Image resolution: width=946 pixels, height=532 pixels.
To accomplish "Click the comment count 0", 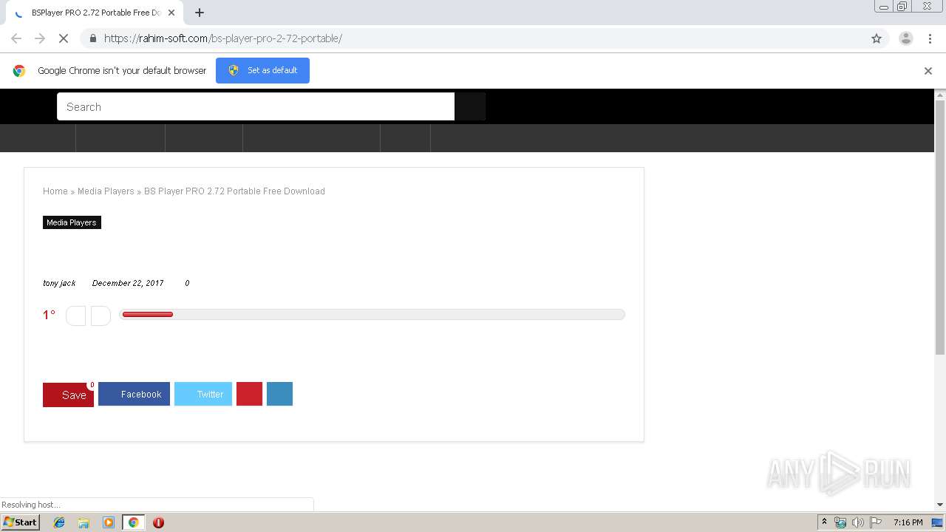I will click(187, 283).
